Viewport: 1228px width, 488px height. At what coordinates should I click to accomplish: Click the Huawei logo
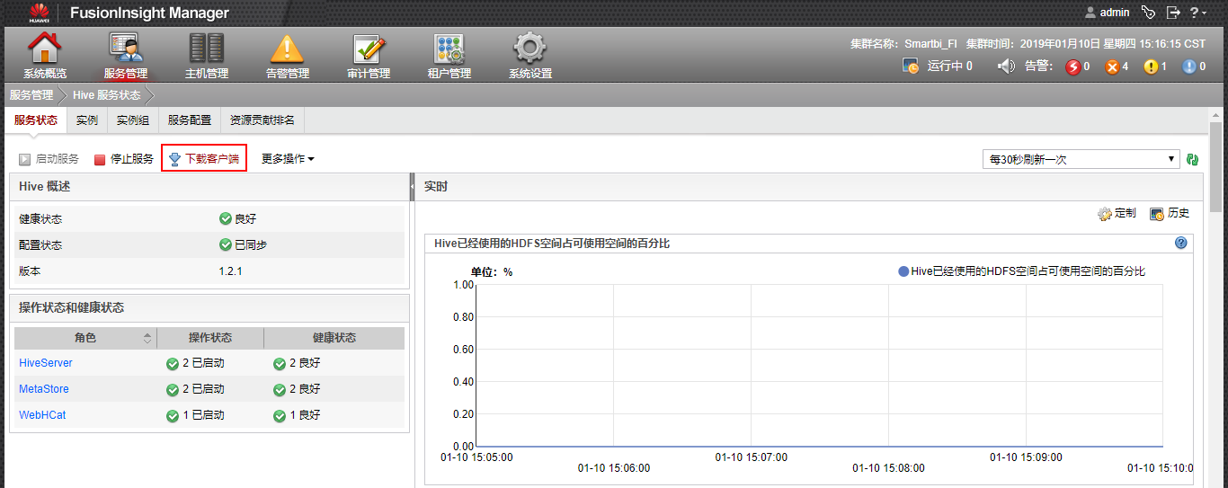(39, 13)
